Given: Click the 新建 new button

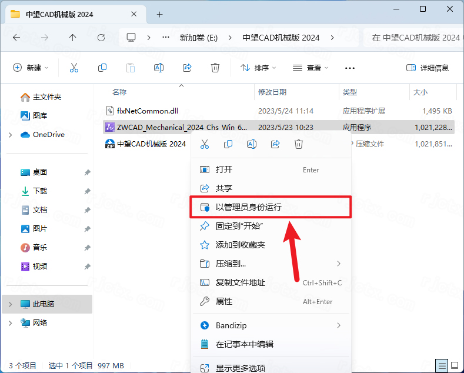Looking at the screenshot, I should tap(31, 68).
